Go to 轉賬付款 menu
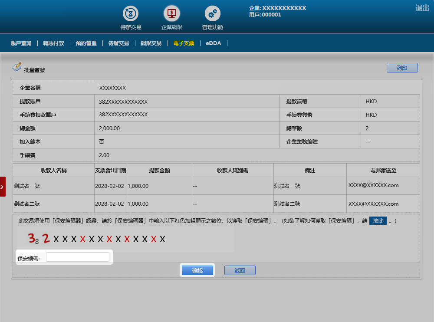The height and width of the screenshot is (322, 434). 53,43
